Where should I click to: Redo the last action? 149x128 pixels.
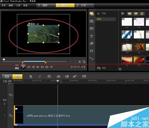point(40,77)
